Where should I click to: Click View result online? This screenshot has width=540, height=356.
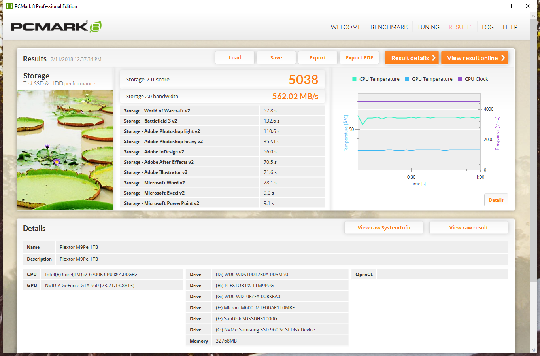click(474, 58)
